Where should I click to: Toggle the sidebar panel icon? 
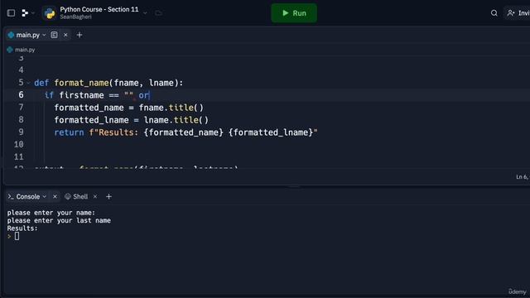(11, 13)
